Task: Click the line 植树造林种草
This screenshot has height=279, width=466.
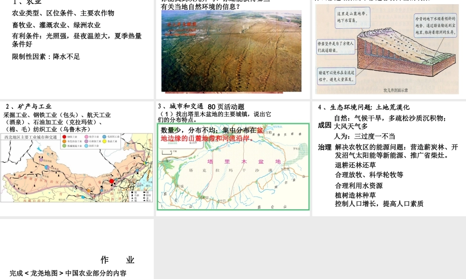Action: pos(355,195)
